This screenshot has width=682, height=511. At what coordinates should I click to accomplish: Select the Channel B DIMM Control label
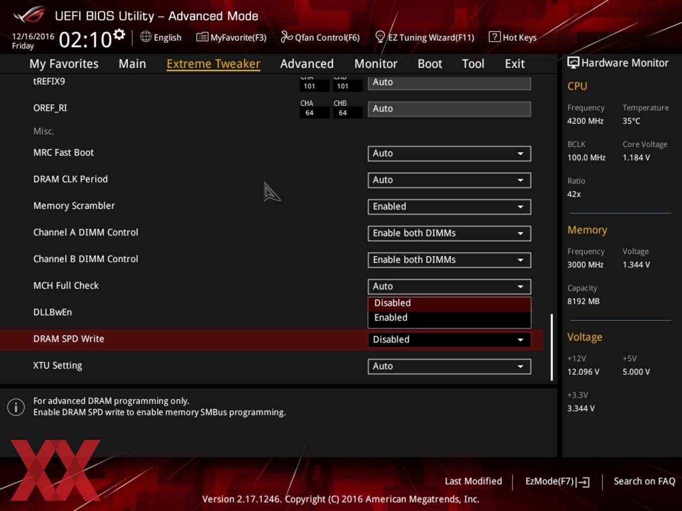86,259
